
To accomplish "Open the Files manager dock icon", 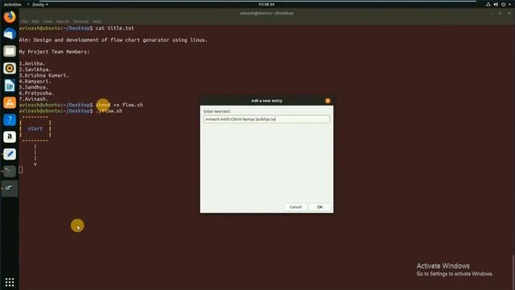I will click(10, 51).
